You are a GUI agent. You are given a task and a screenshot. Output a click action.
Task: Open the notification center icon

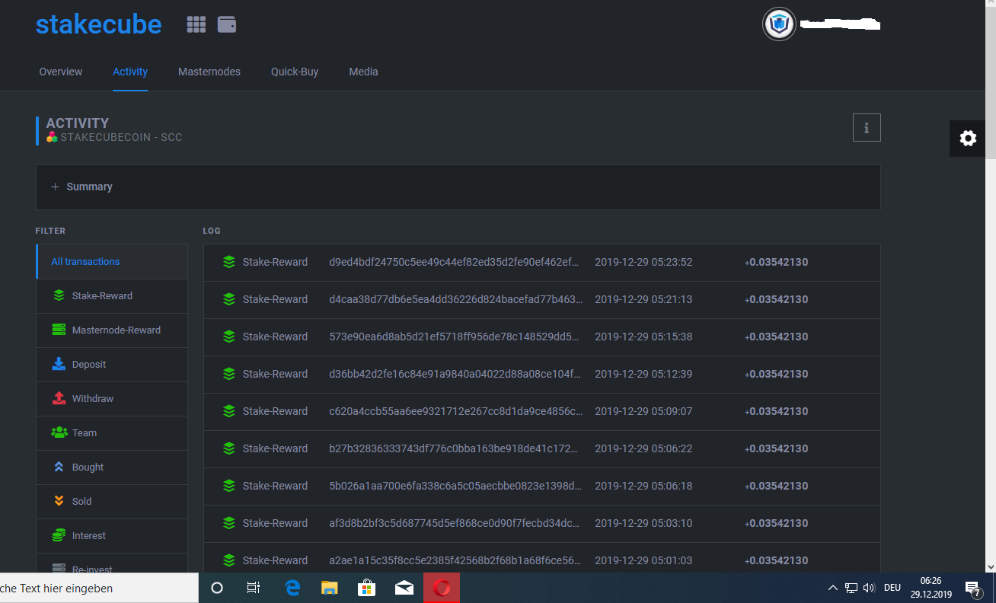click(972, 588)
